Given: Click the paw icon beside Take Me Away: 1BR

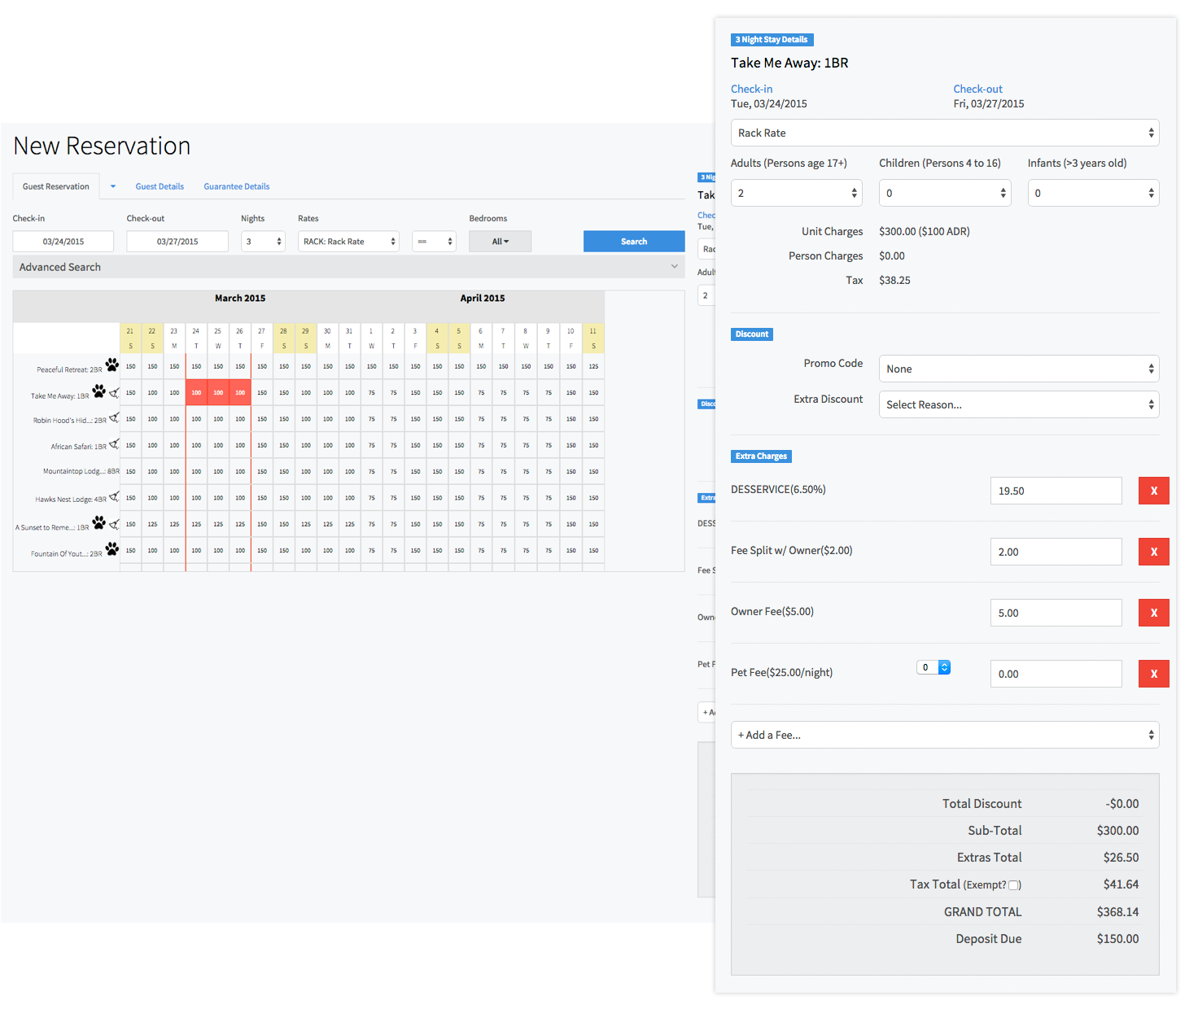Looking at the screenshot, I should (99, 391).
